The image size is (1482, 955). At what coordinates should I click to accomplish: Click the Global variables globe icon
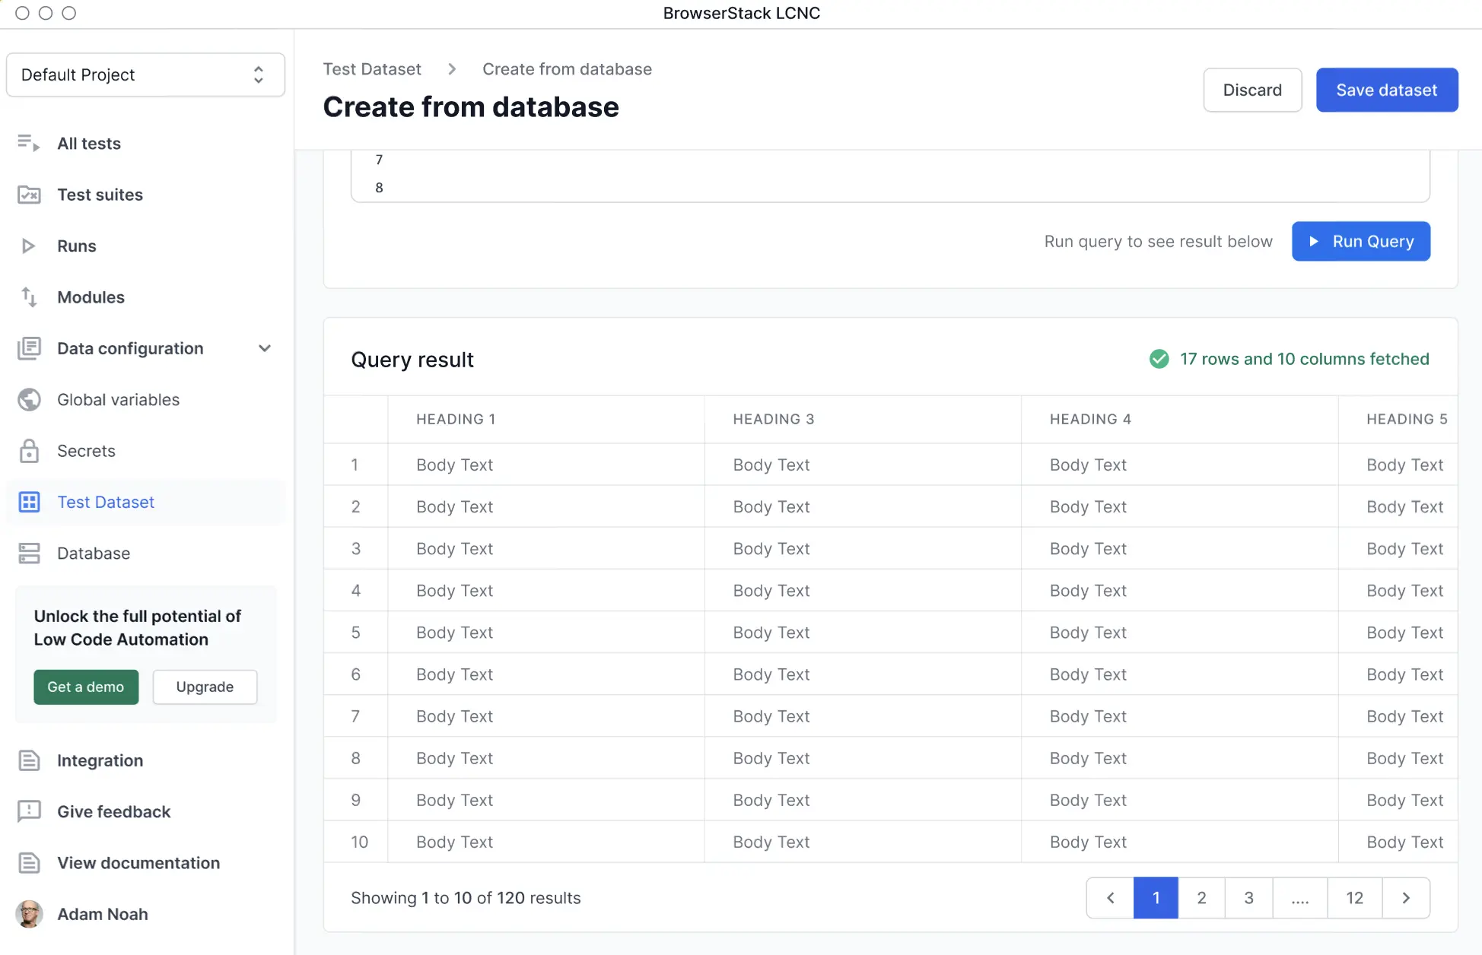point(29,399)
